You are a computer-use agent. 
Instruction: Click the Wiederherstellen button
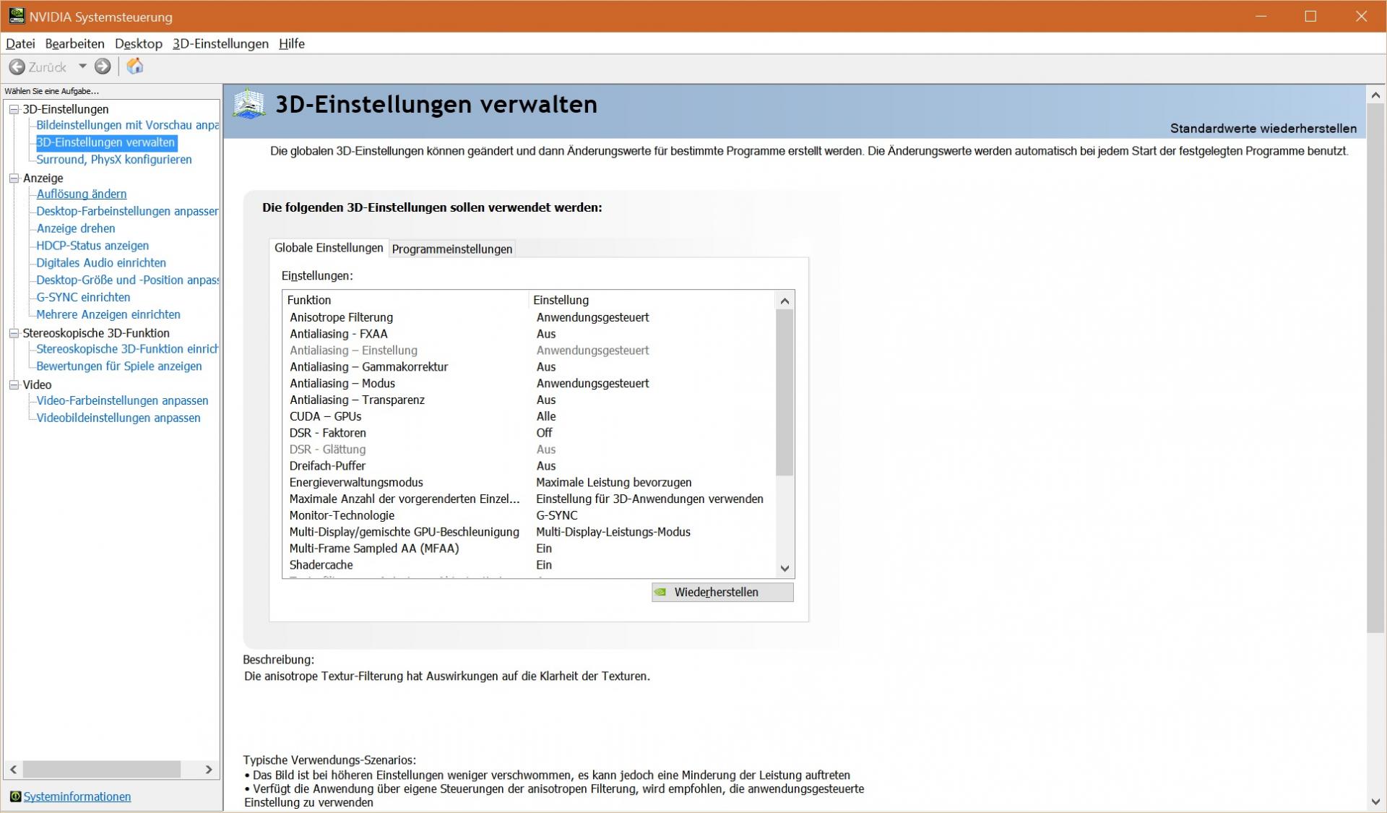(722, 592)
